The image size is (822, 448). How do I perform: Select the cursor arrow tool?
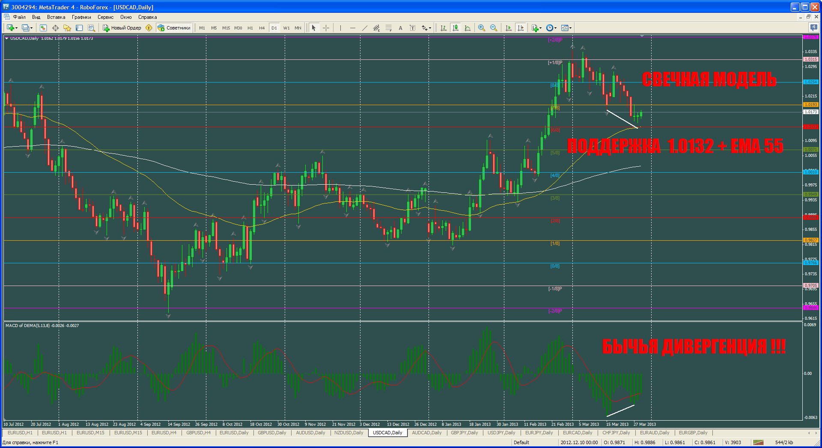[314, 28]
